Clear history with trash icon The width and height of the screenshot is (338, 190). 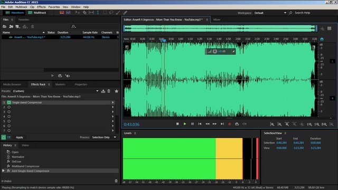(116, 181)
